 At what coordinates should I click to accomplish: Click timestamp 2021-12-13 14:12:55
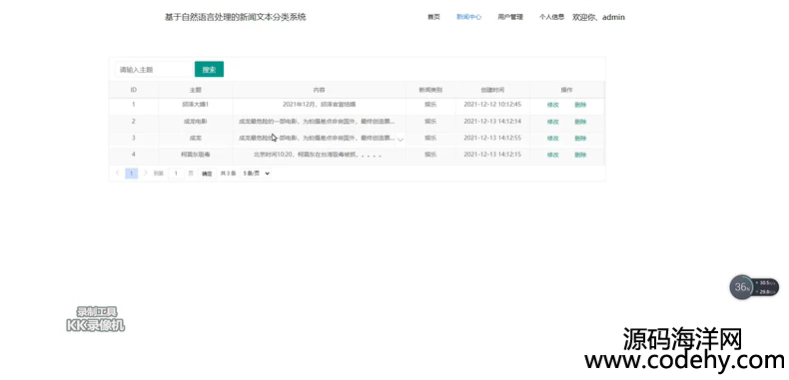(492, 138)
